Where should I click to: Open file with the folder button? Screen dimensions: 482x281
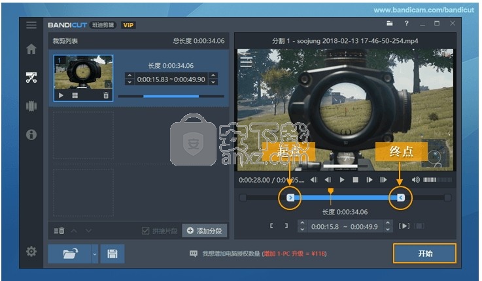[69, 254]
